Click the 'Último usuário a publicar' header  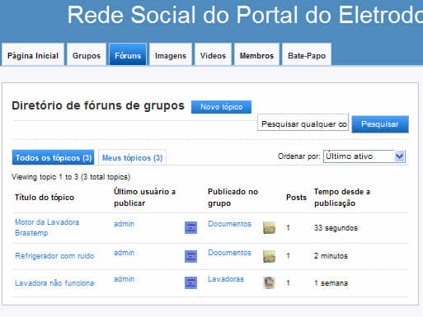coord(144,198)
